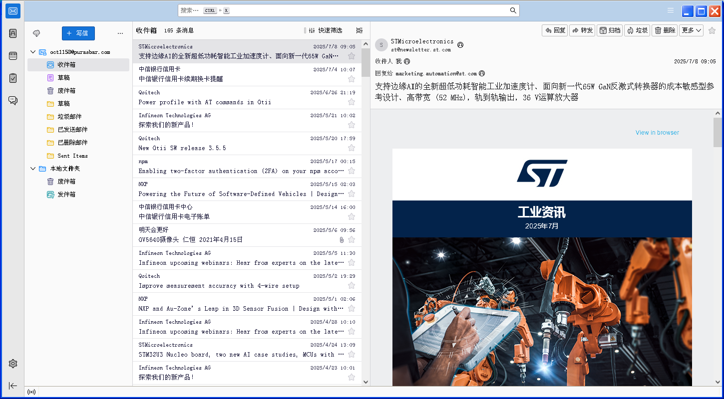Open Settings via the gear icon
The width and height of the screenshot is (724, 399).
pos(13,364)
